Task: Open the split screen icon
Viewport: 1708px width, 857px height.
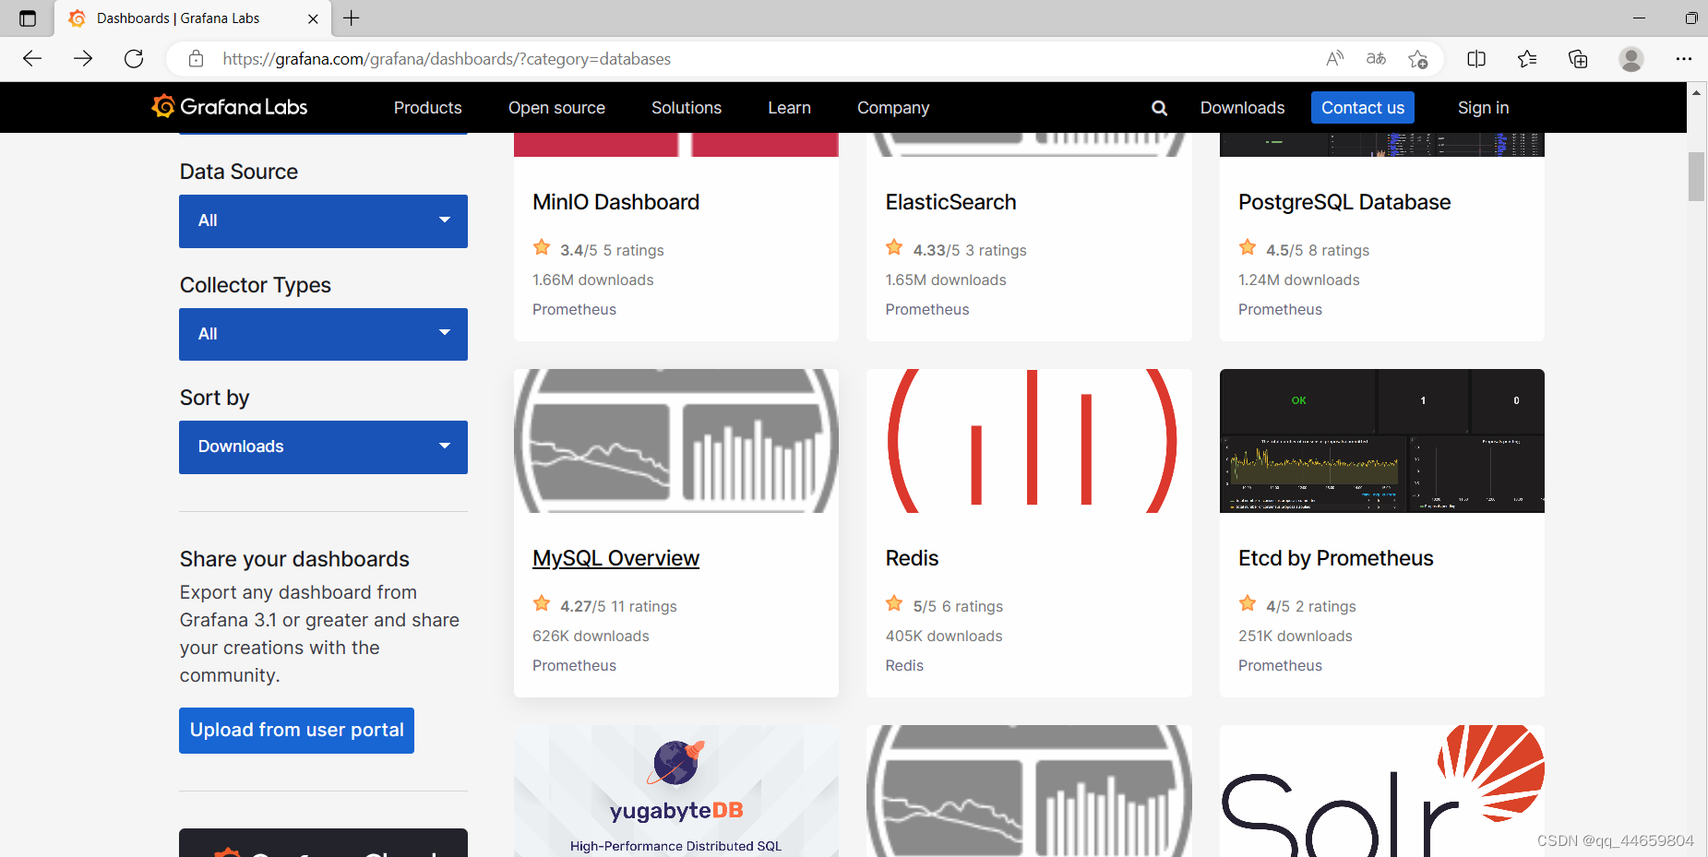Action: pos(1476,59)
